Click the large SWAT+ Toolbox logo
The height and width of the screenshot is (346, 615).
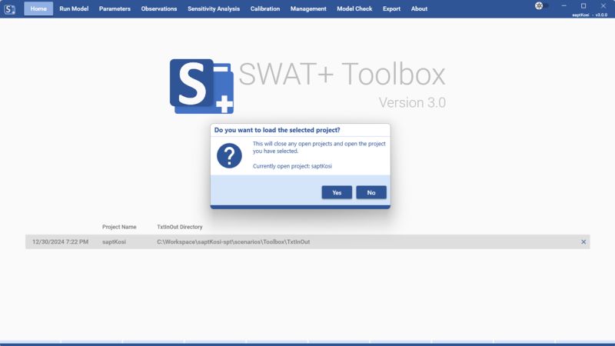[201, 86]
